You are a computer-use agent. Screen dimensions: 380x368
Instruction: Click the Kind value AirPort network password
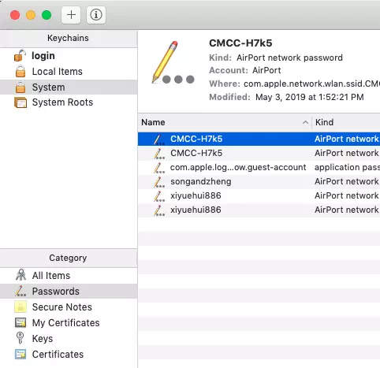pyautogui.click(x=289, y=58)
